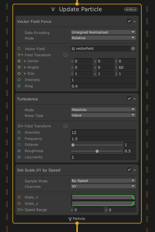Click Turbulence Intensity port
The height and width of the screenshot is (232, 155).
[x=19, y=132]
